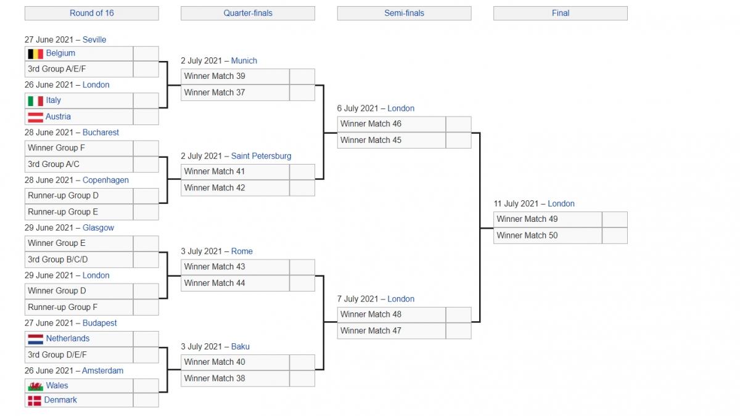
Task: Follow the Bucharest venue link
Action: click(101, 132)
